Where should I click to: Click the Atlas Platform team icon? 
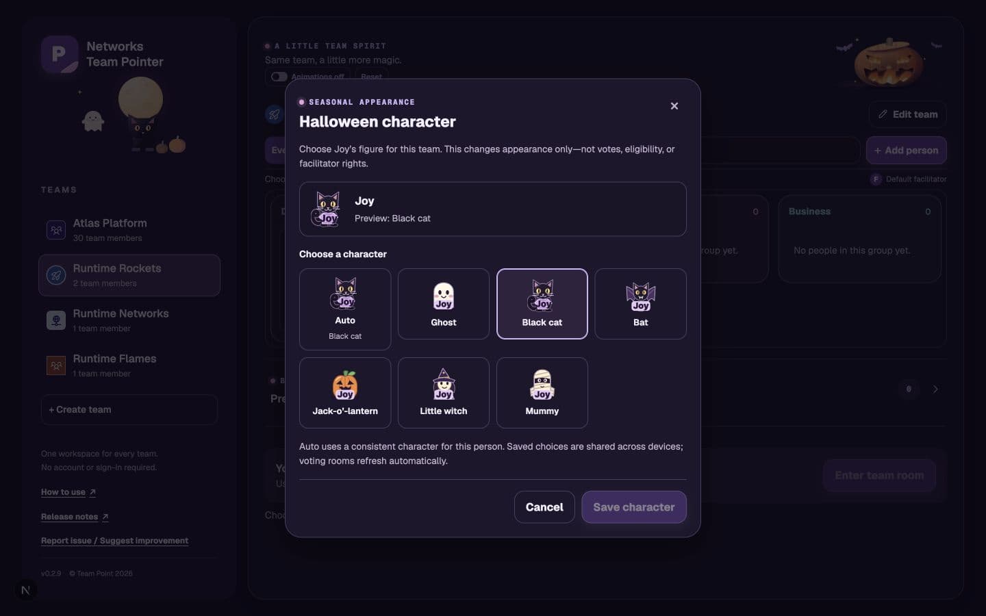(56, 231)
